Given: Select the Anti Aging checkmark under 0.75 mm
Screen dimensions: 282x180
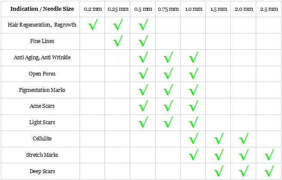Looking at the screenshot, I should point(168,58).
